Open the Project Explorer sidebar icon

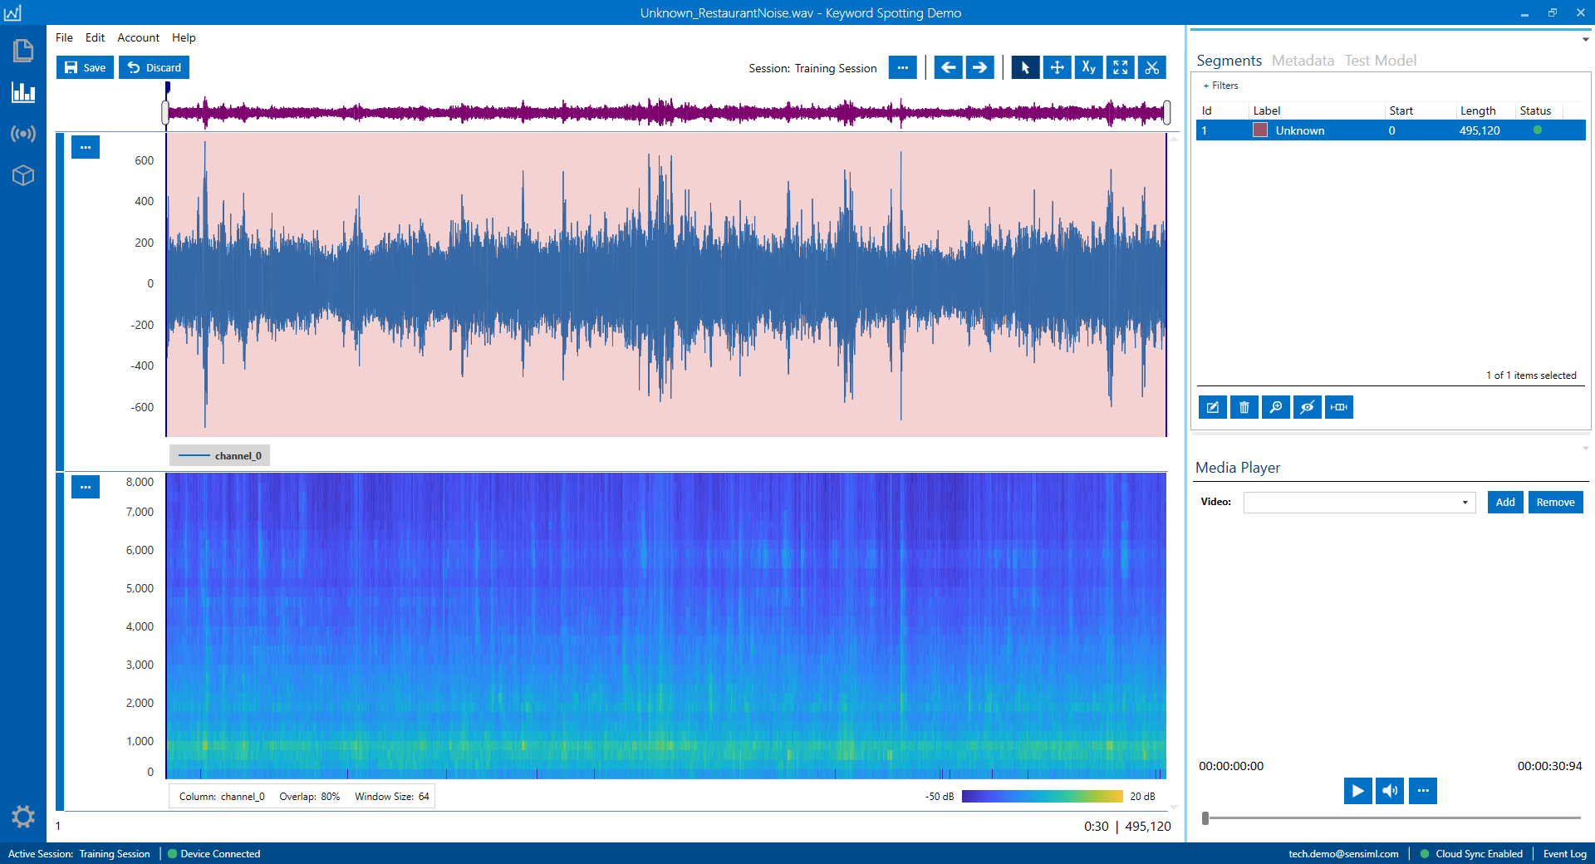(23, 52)
